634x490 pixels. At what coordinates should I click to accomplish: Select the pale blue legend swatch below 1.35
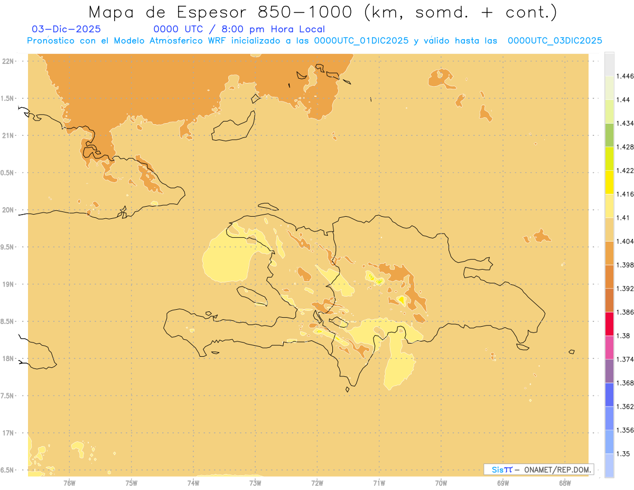[x=609, y=466]
